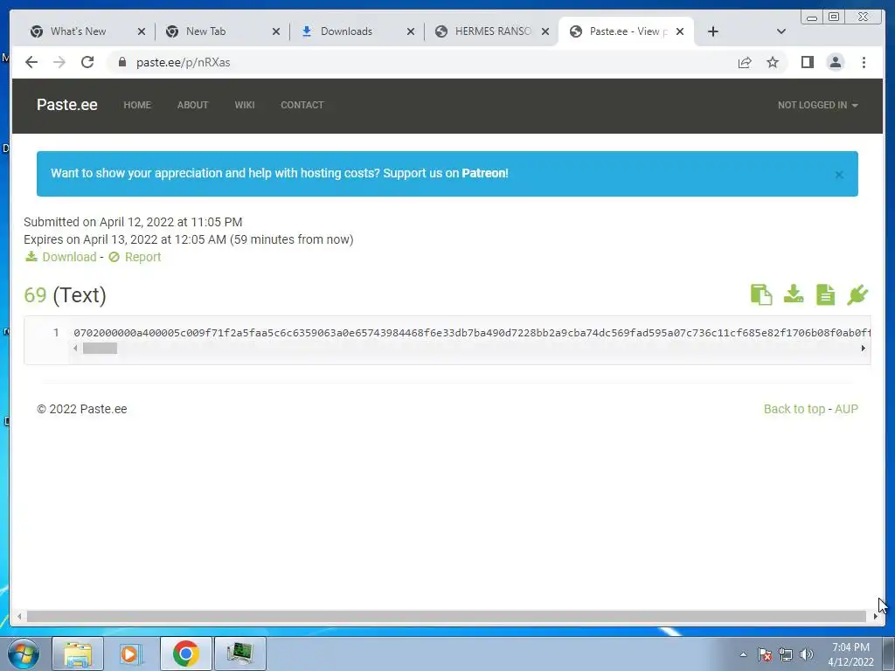The image size is (895, 671).
Task: Click code box scroll right arrow
Action: pos(863,348)
